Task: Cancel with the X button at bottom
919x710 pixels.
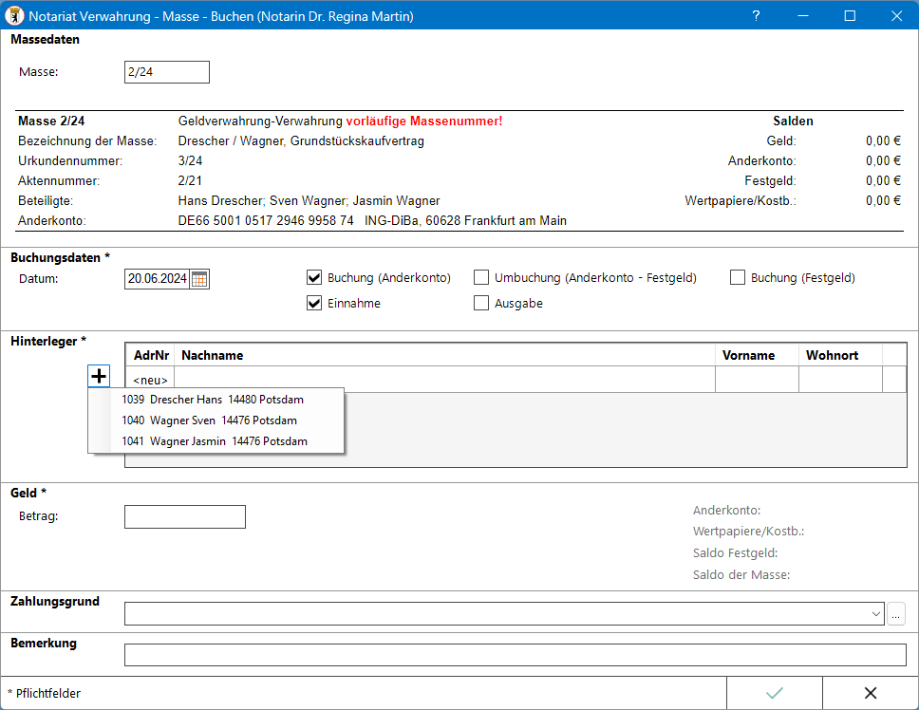Action: coord(870,693)
